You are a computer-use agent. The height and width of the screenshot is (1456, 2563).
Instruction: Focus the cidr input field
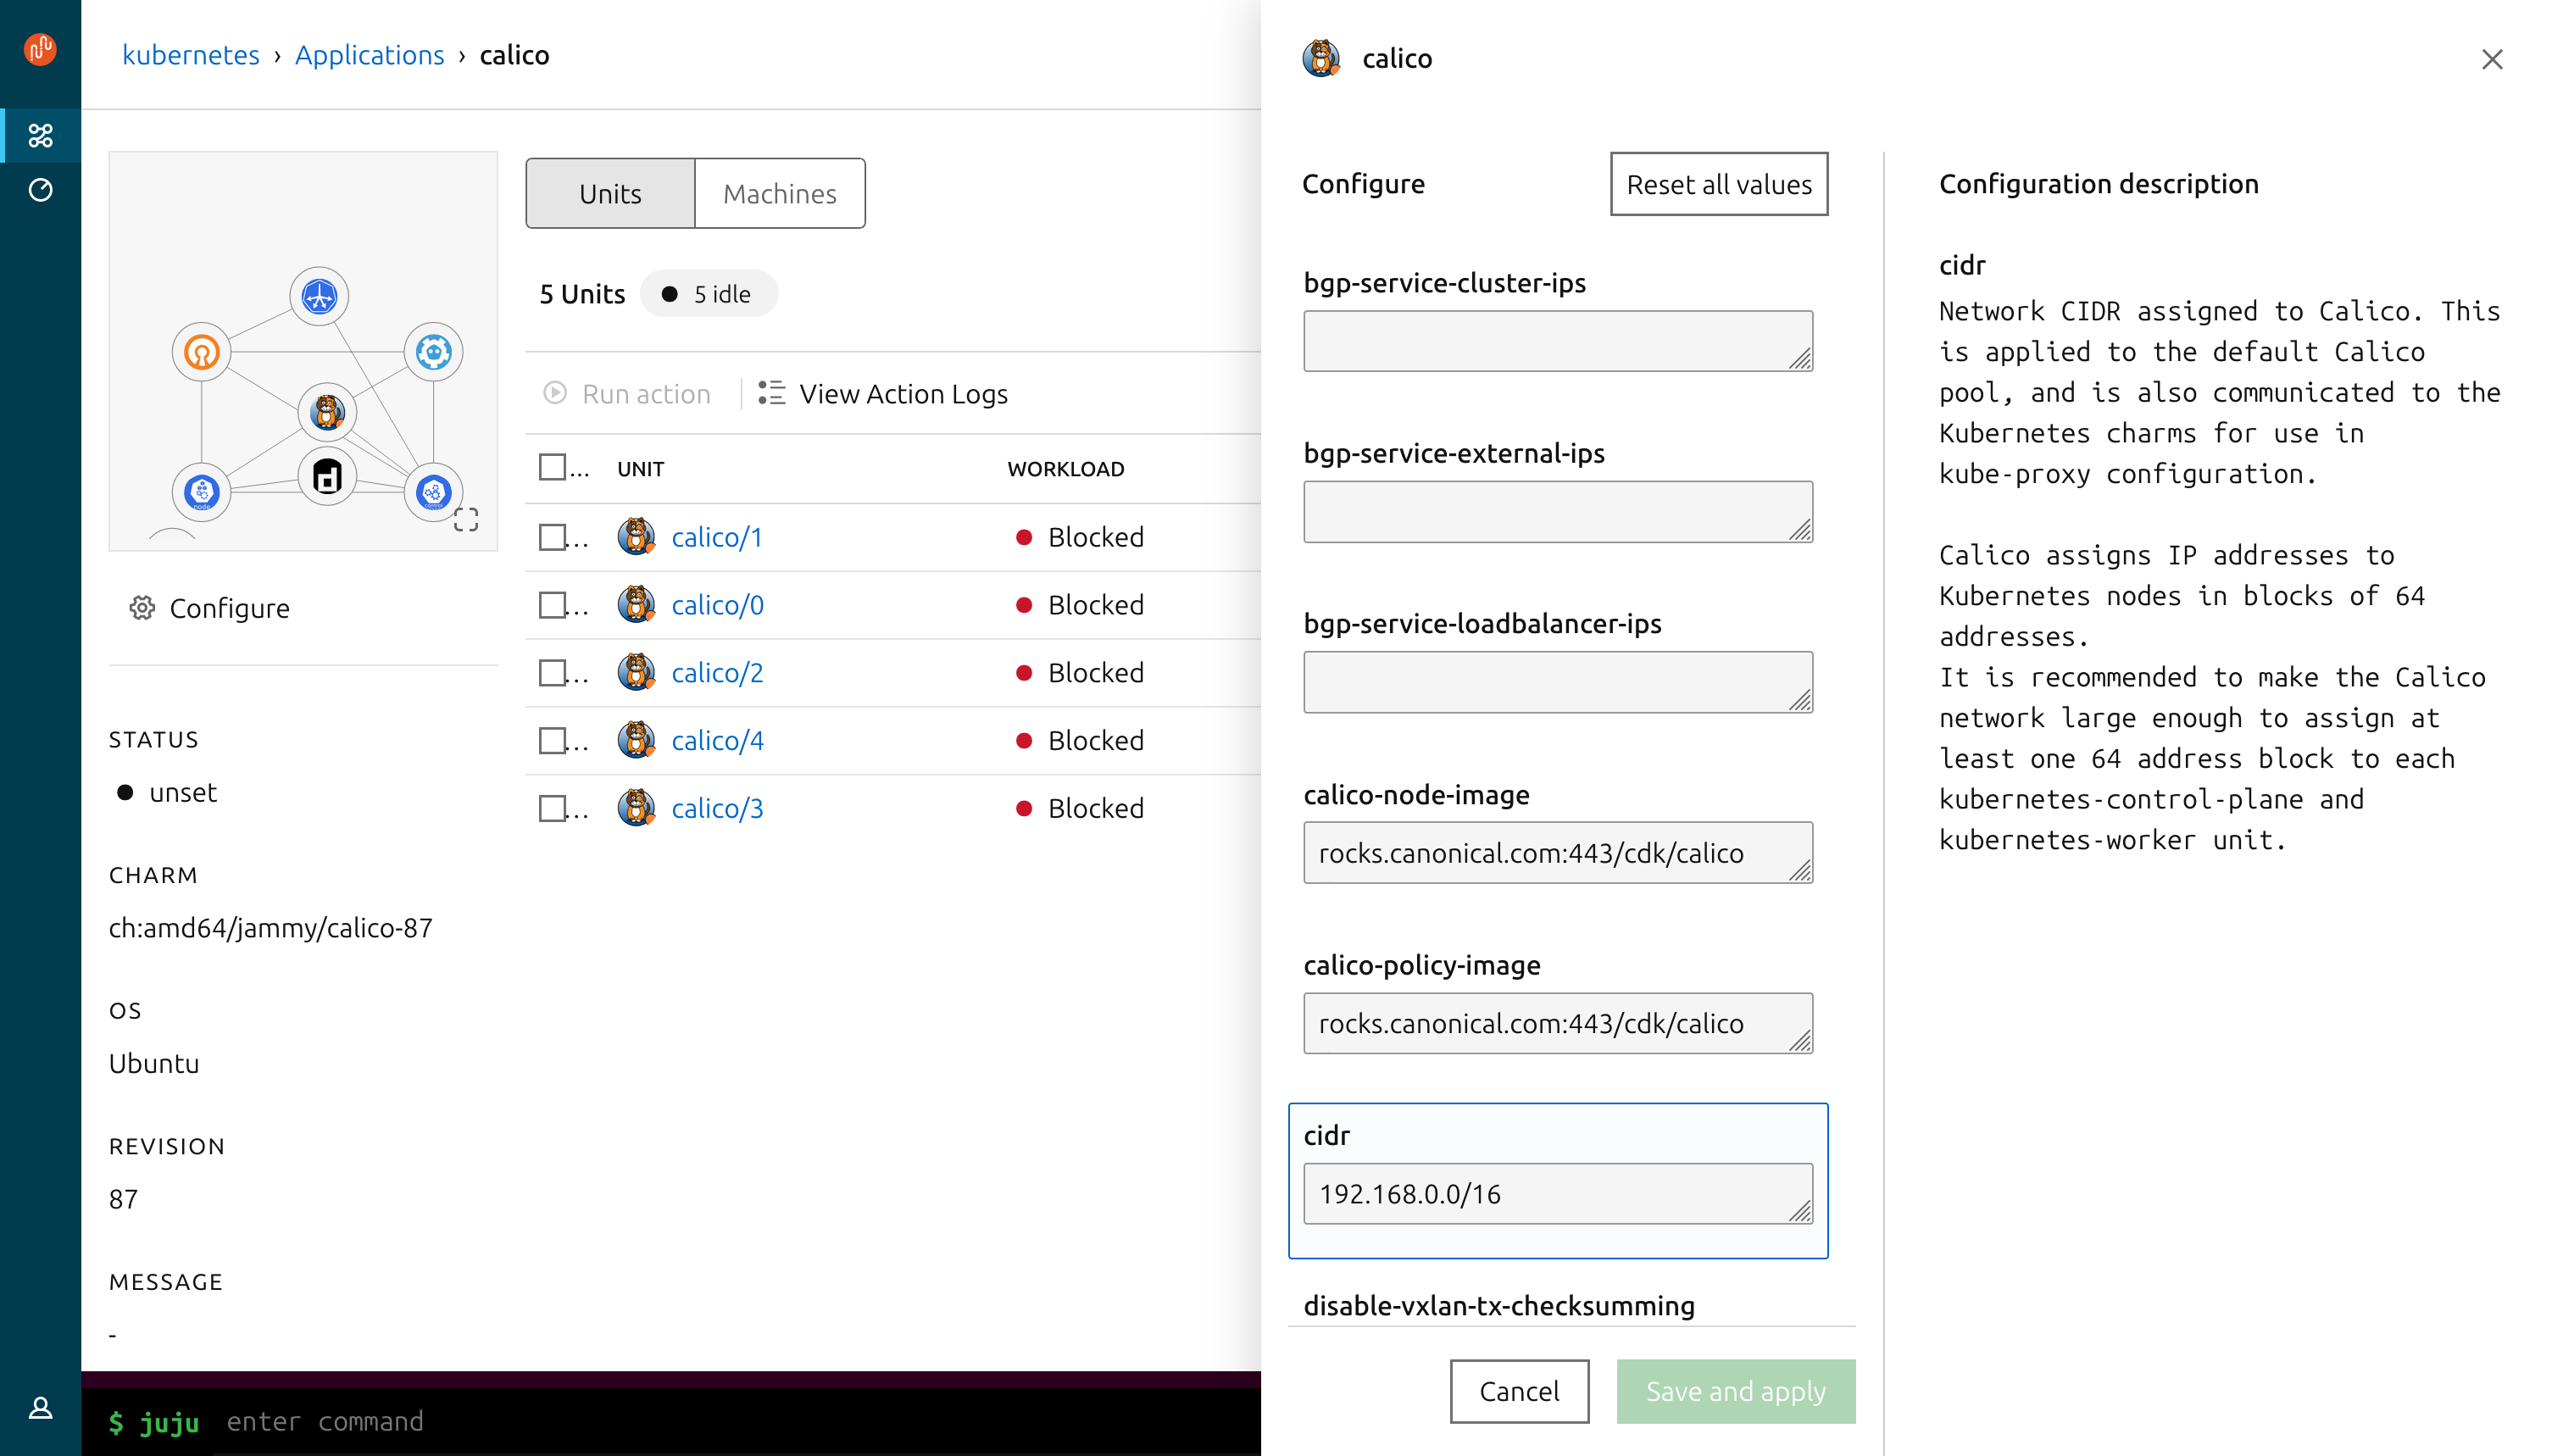coord(1558,1193)
